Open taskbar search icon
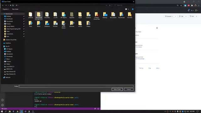Screen dimensions: 201x113 [x=6, y=111]
